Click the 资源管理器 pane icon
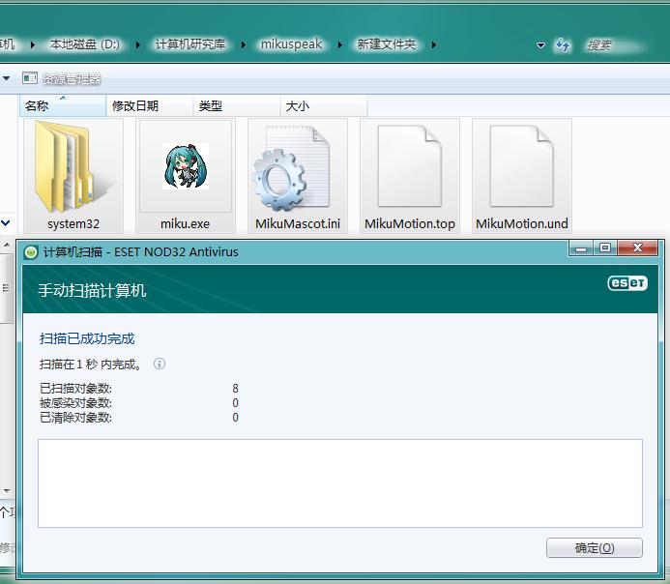Screen dimensions: 670x584 (x=30, y=78)
